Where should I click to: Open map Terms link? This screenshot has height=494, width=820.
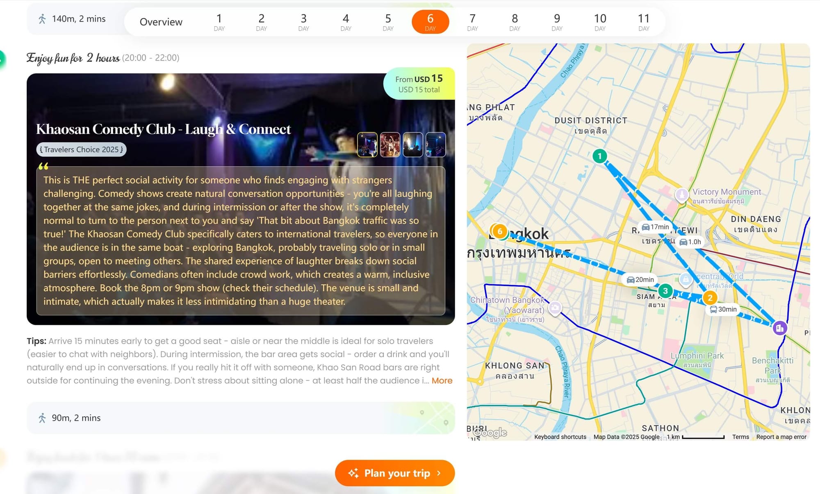coord(740,437)
